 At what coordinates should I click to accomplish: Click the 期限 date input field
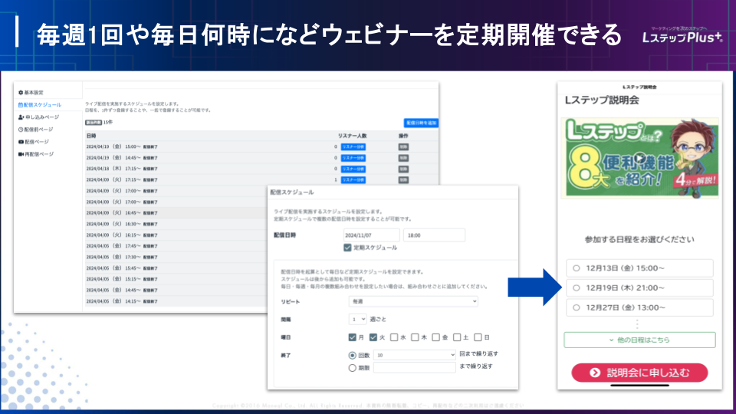(x=415, y=367)
